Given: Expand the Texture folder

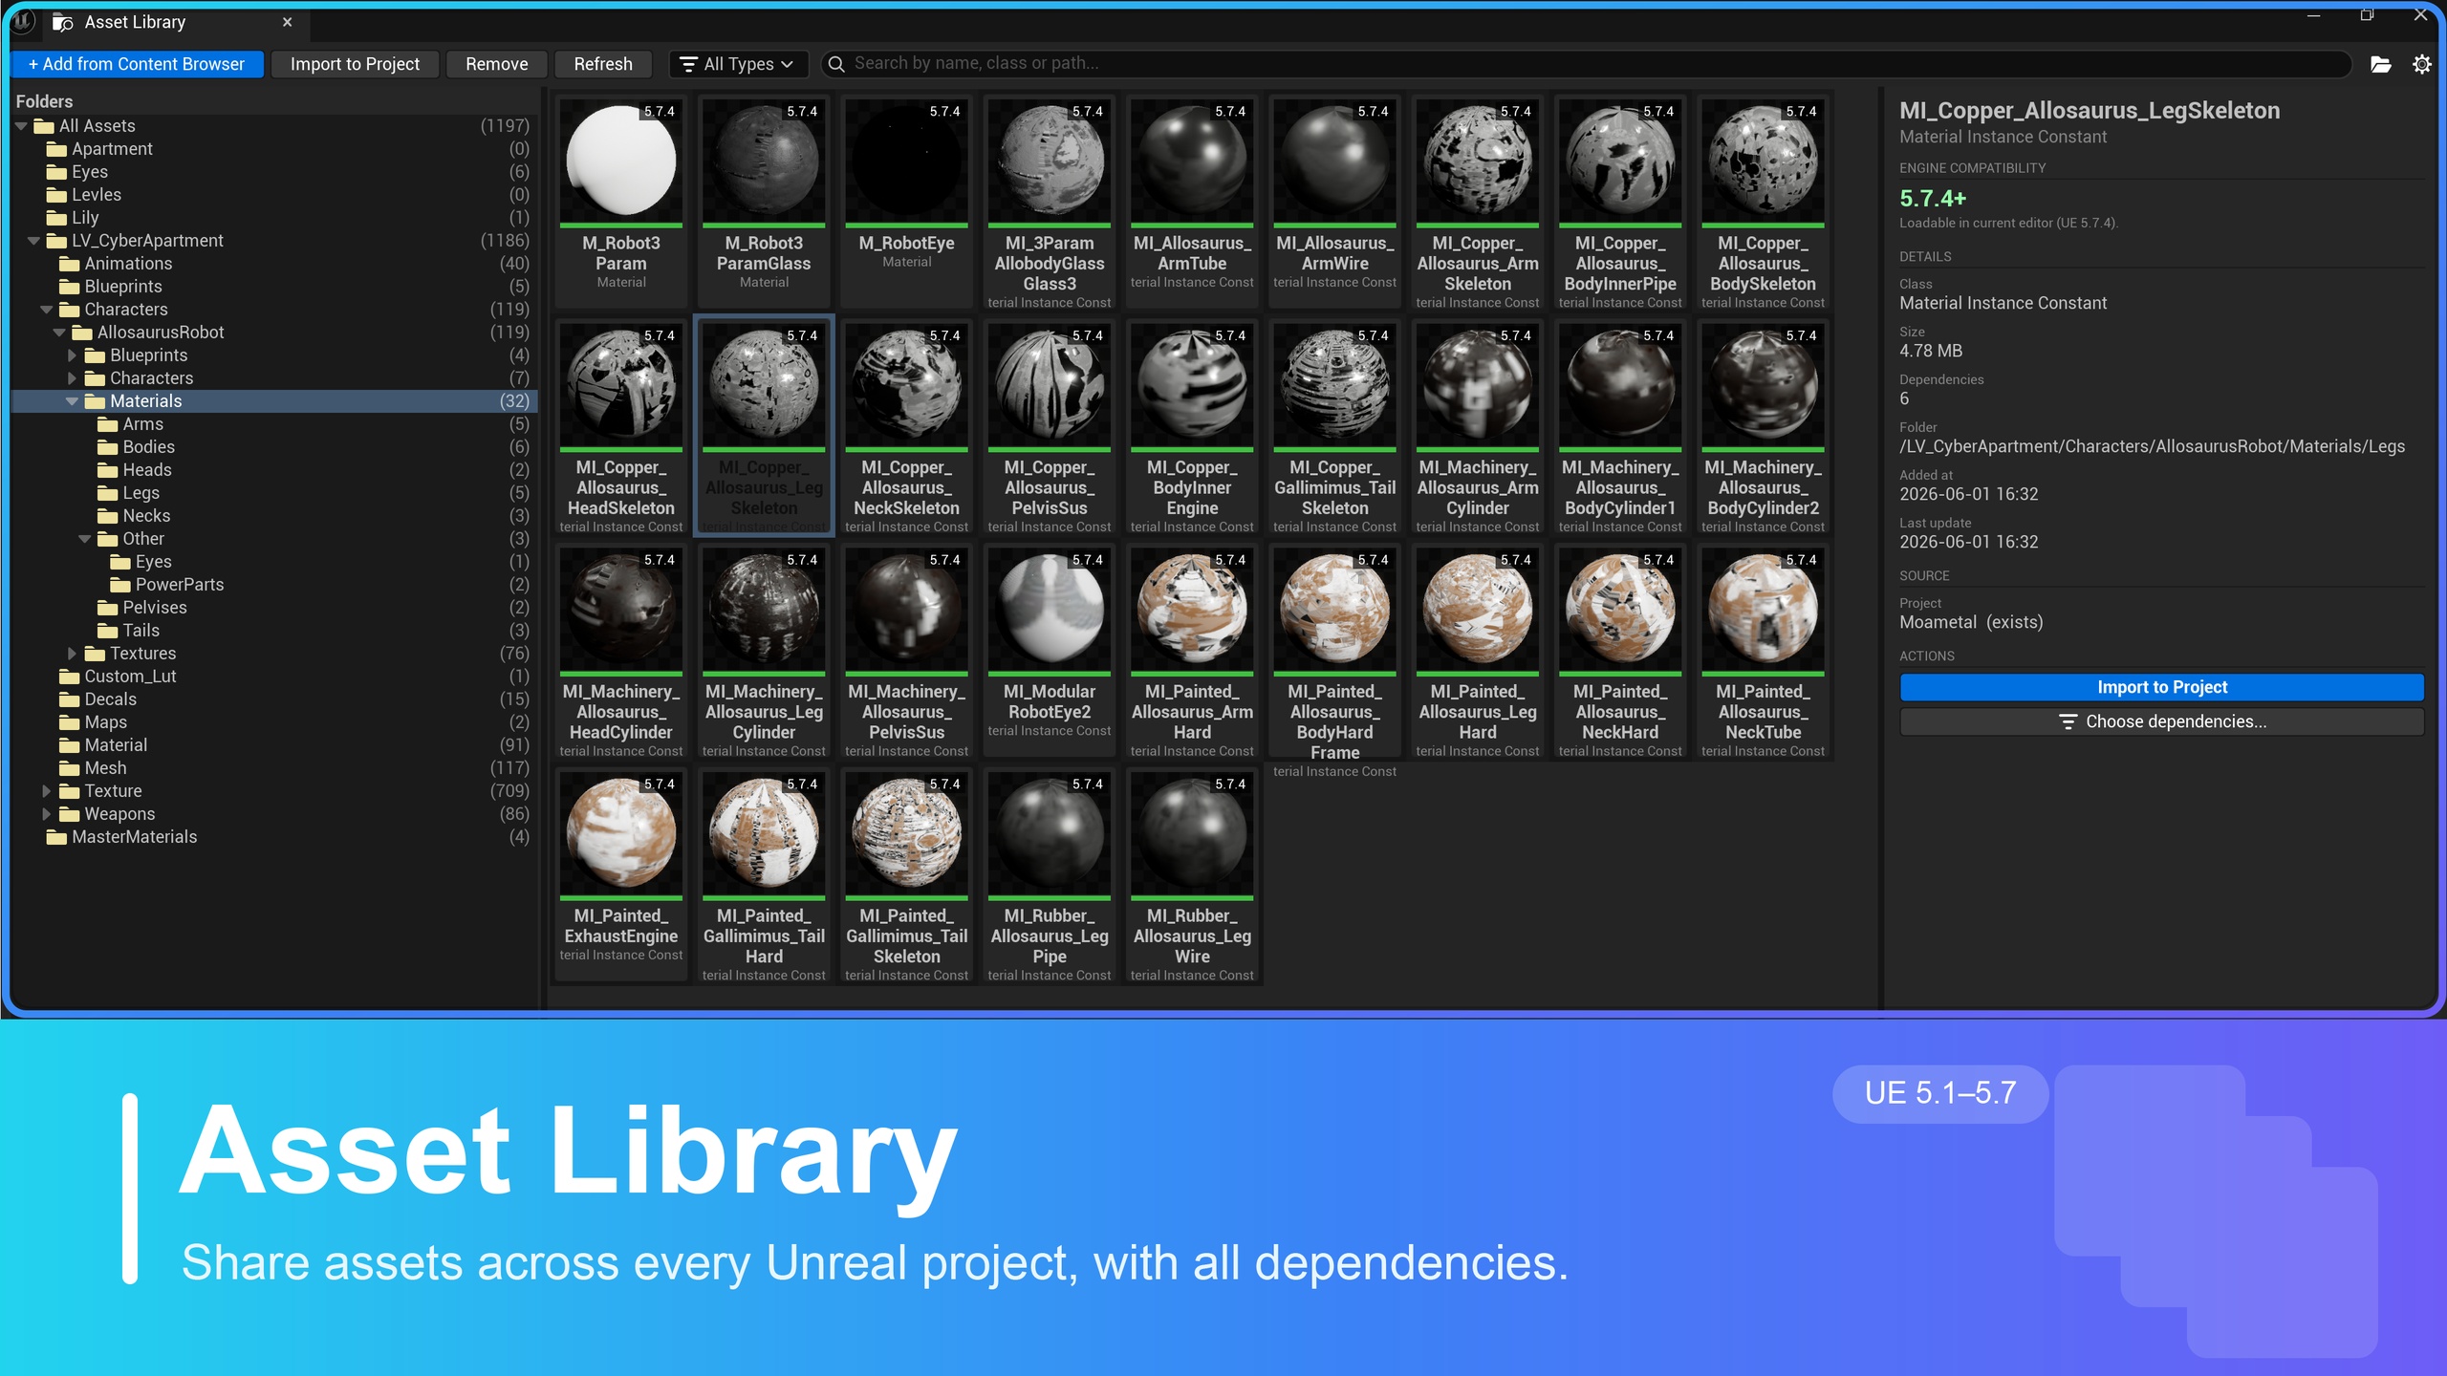Looking at the screenshot, I should (x=46, y=791).
